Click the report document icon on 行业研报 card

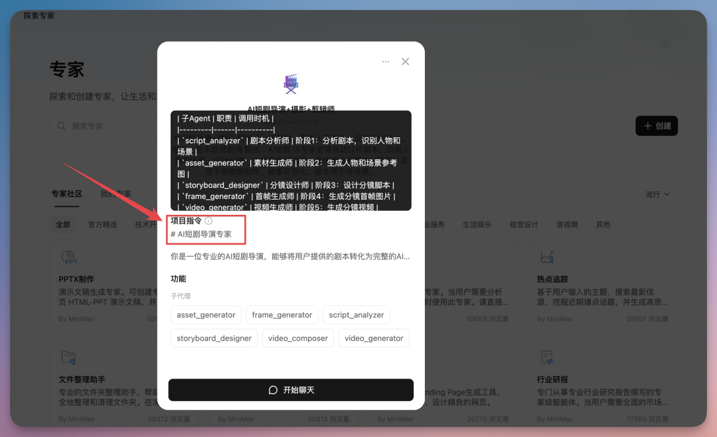pos(546,356)
